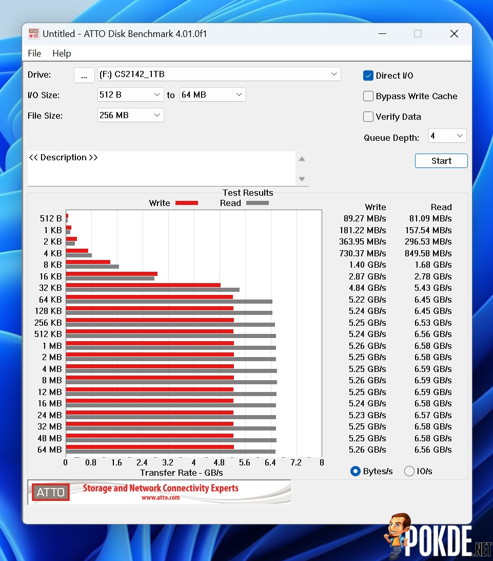Enable Bypass Write Cache checkbox

[x=368, y=96]
